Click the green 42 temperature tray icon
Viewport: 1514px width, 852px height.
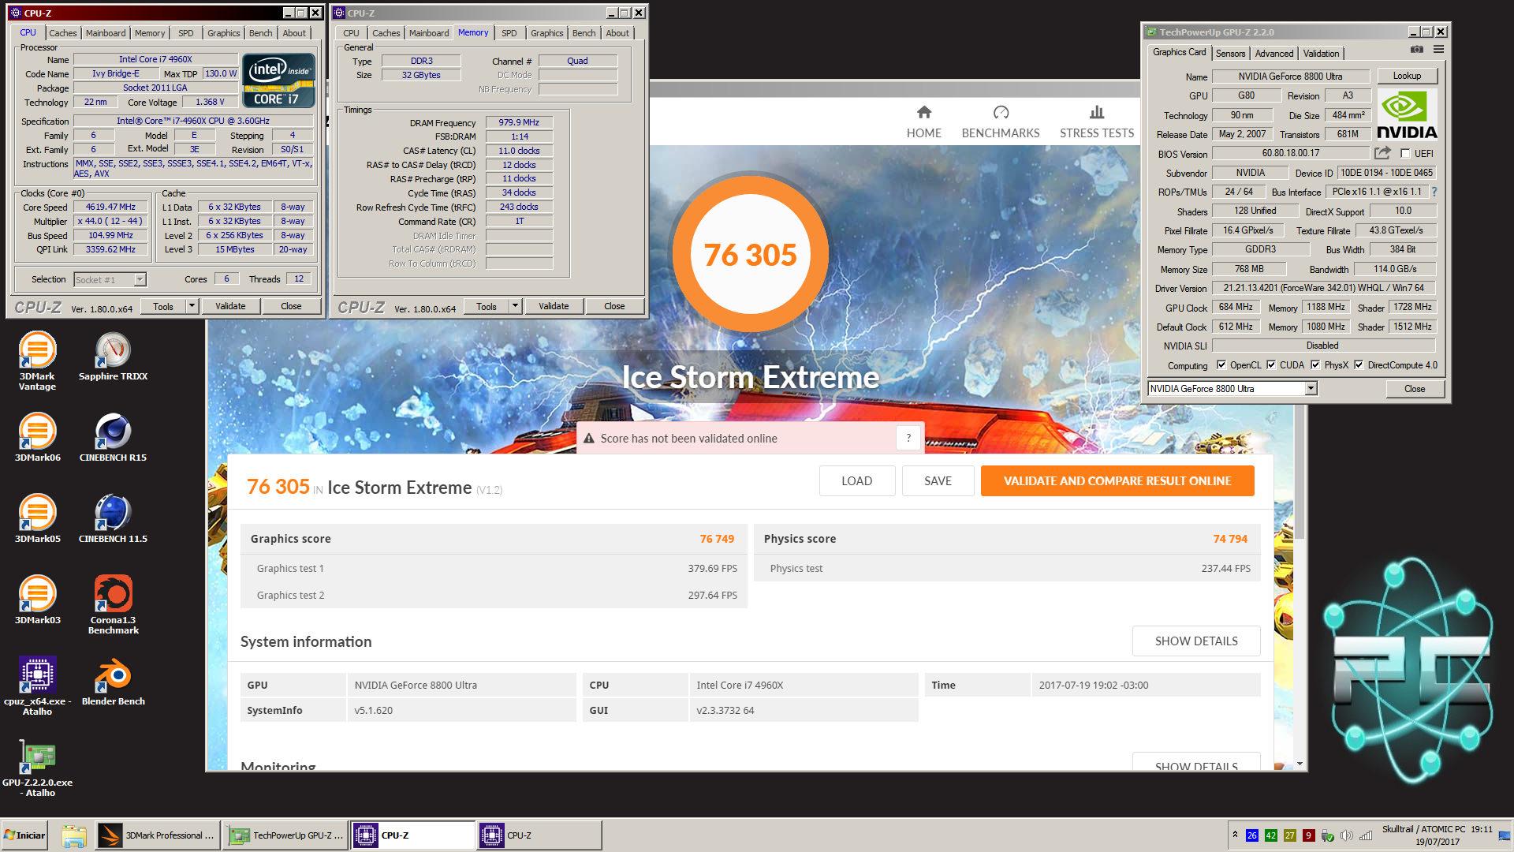click(1270, 835)
